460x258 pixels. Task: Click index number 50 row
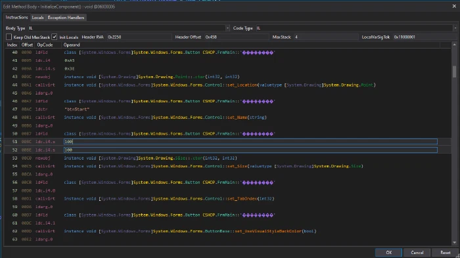tap(14, 134)
